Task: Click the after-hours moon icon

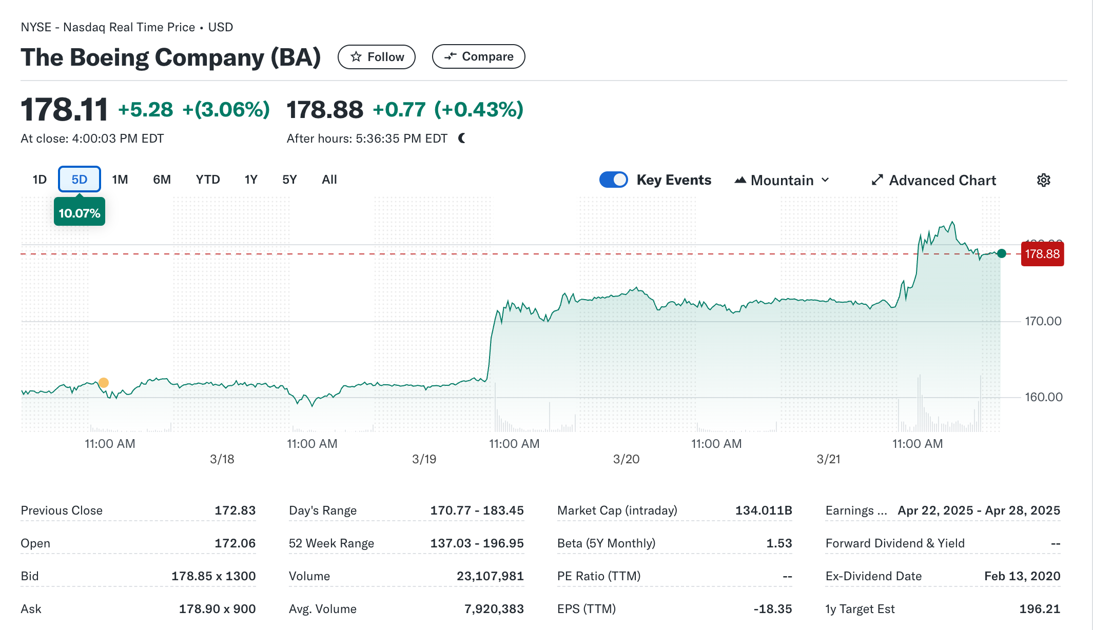Action: [x=462, y=138]
